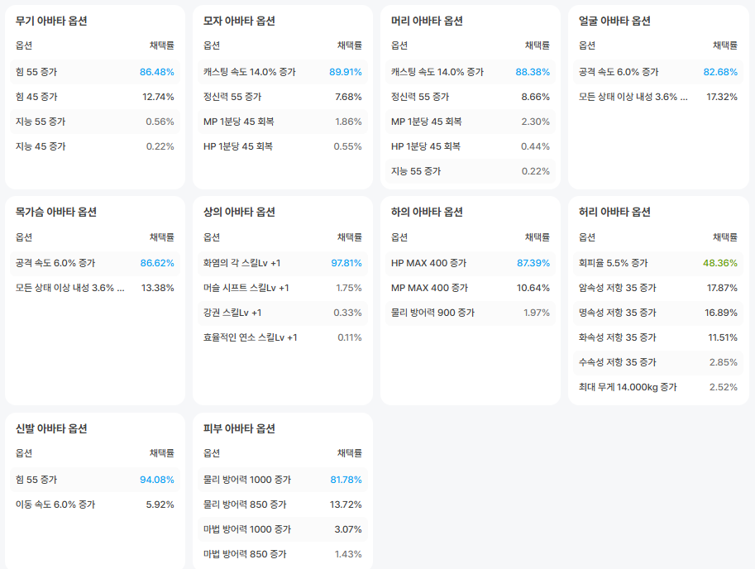Viewport: 755px width, 569px height.
Task: Click the green 48.36% adoption value
Action: pos(720,263)
